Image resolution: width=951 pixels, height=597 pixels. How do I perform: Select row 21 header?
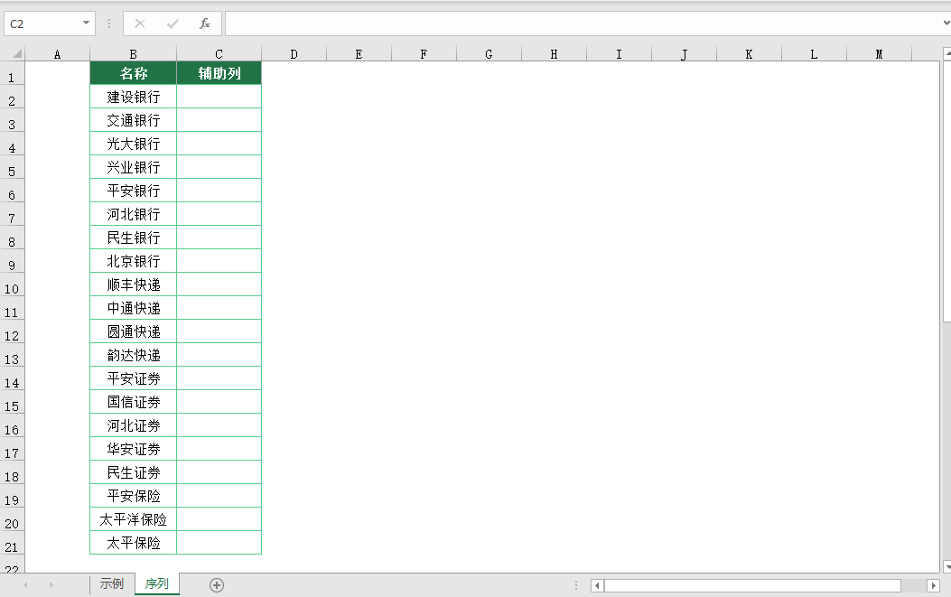click(12, 543)
